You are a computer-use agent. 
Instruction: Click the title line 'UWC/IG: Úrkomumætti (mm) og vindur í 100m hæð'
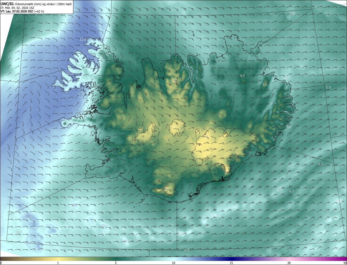36,4
